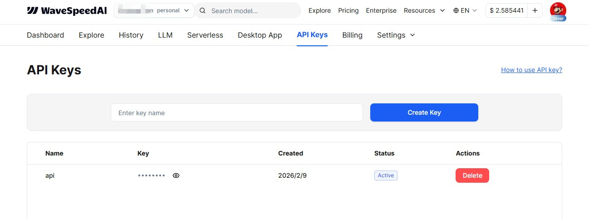The height and width of the screenshot is (219, 589).
Task: Open the EN language selector
Action: tap(465, 10)
